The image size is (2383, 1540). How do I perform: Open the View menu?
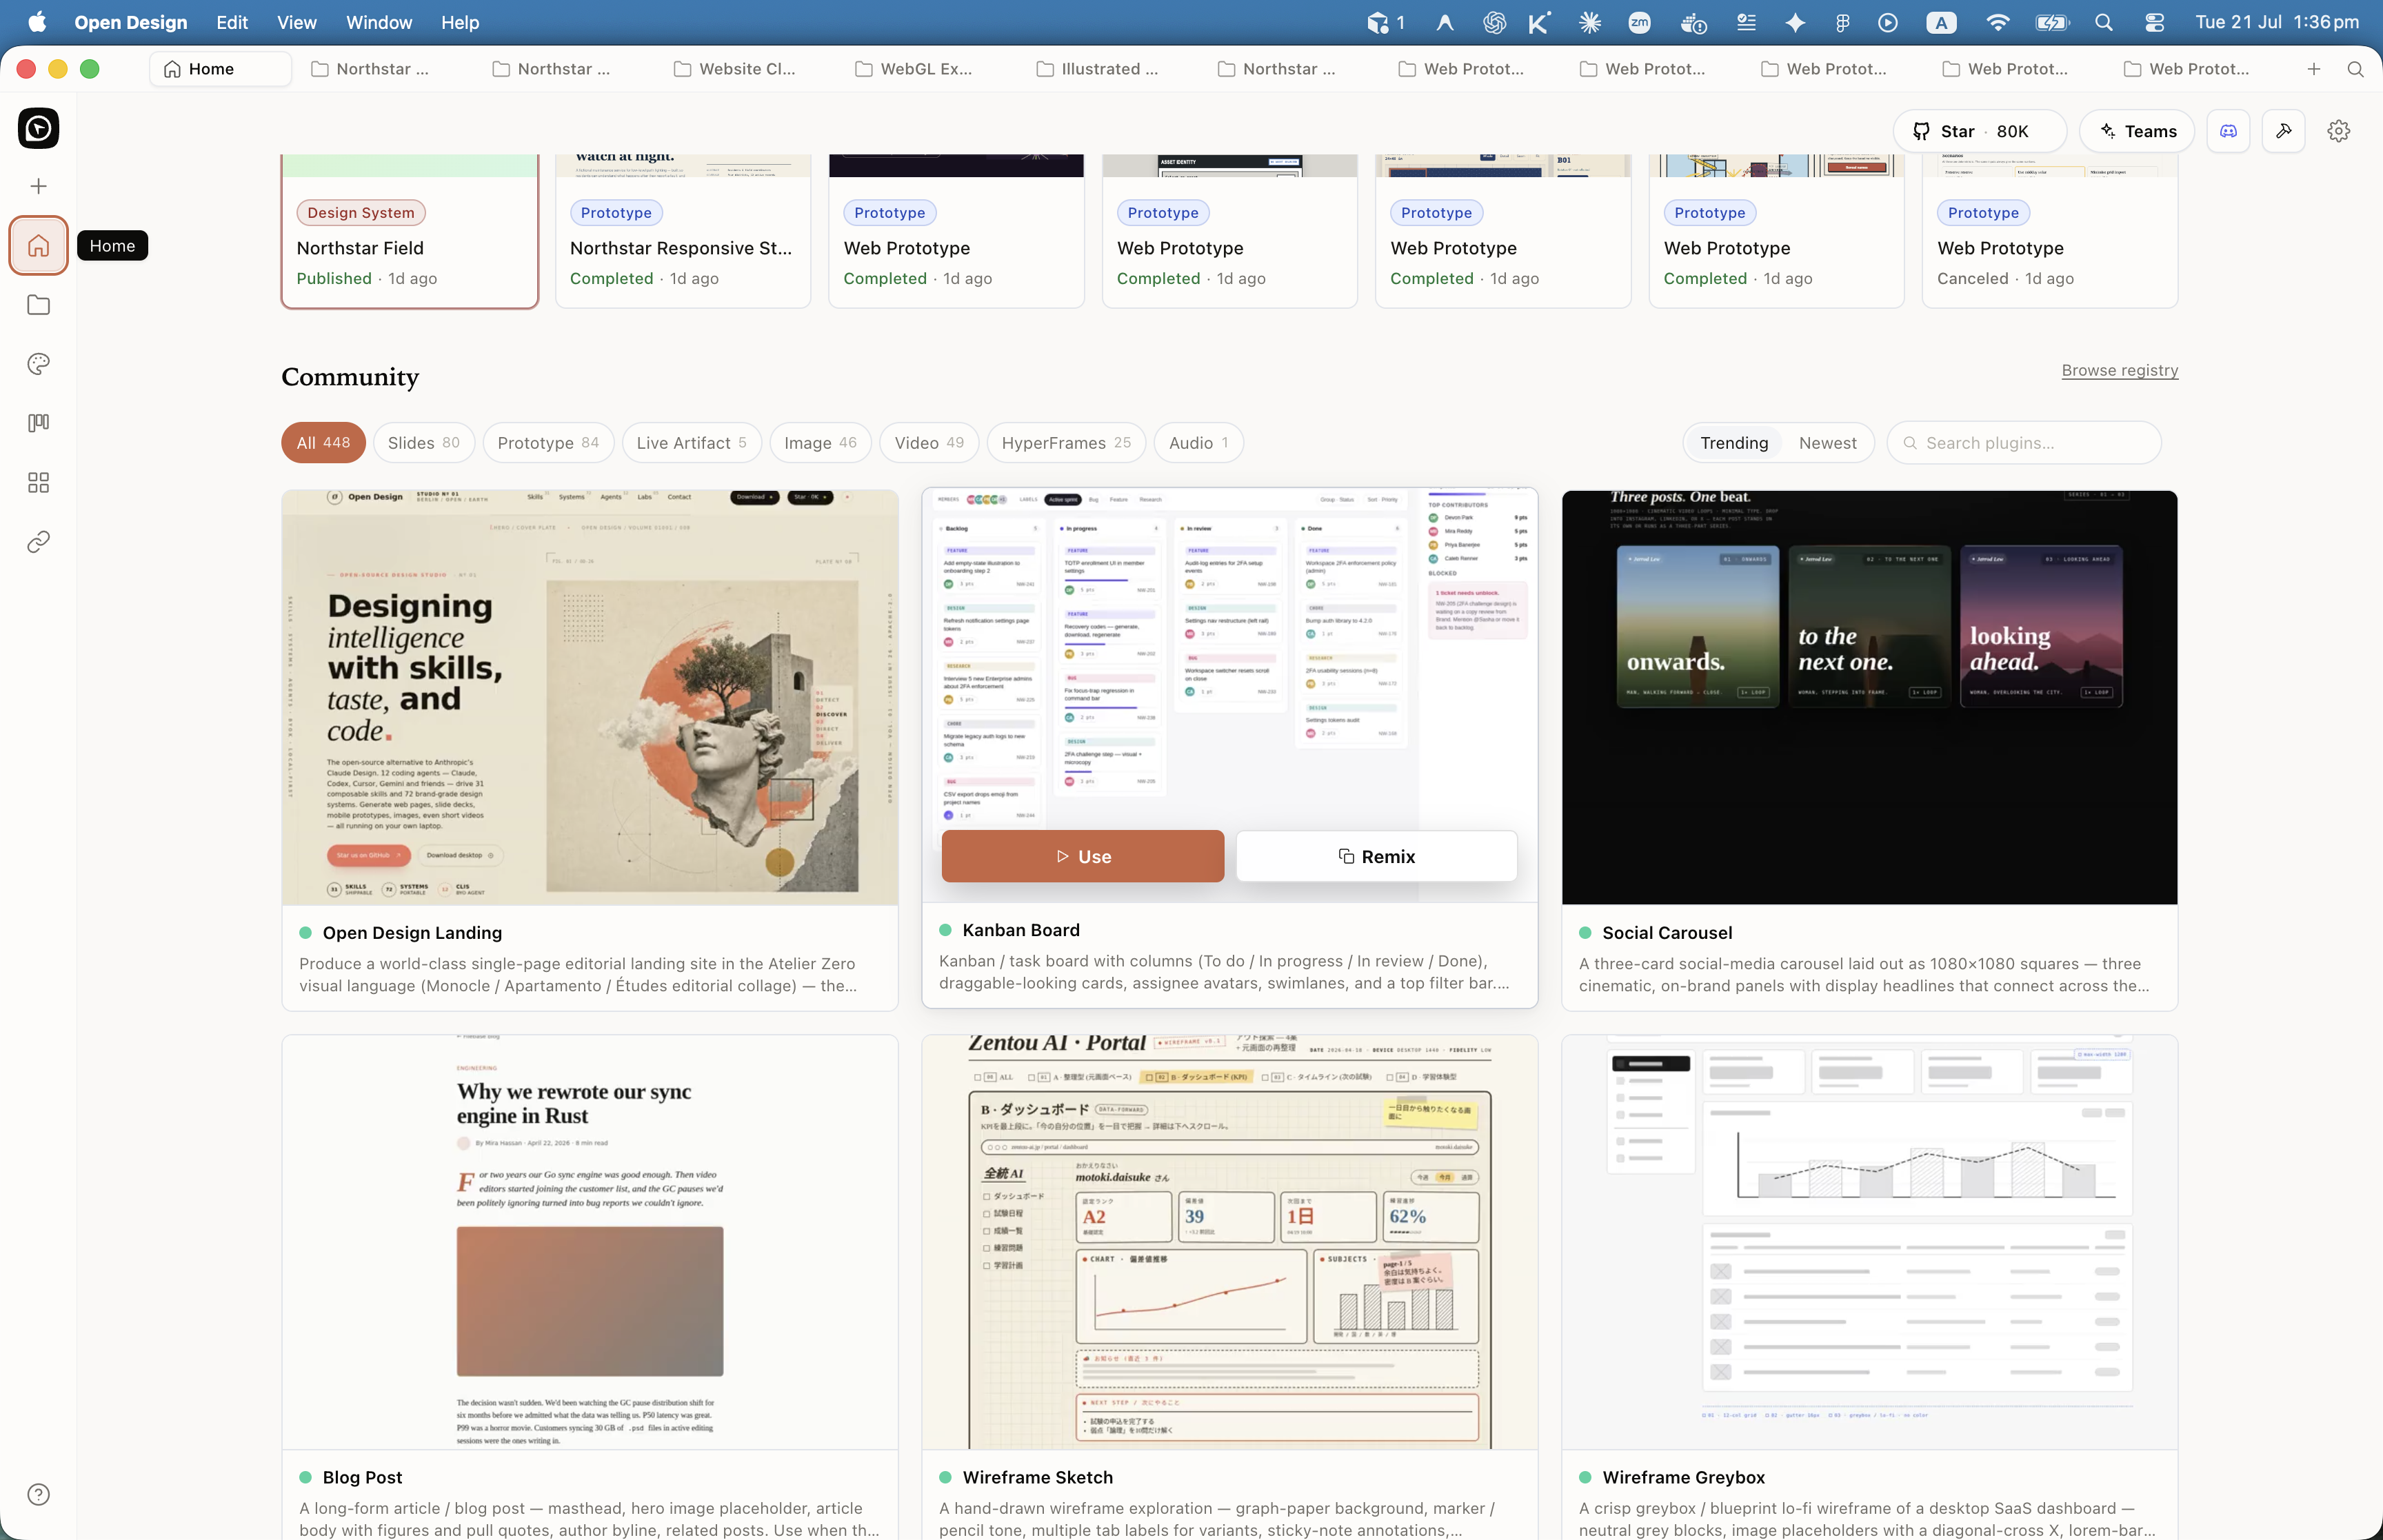point(296,22)
